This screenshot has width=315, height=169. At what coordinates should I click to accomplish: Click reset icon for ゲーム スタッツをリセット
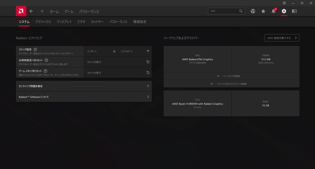148,73
